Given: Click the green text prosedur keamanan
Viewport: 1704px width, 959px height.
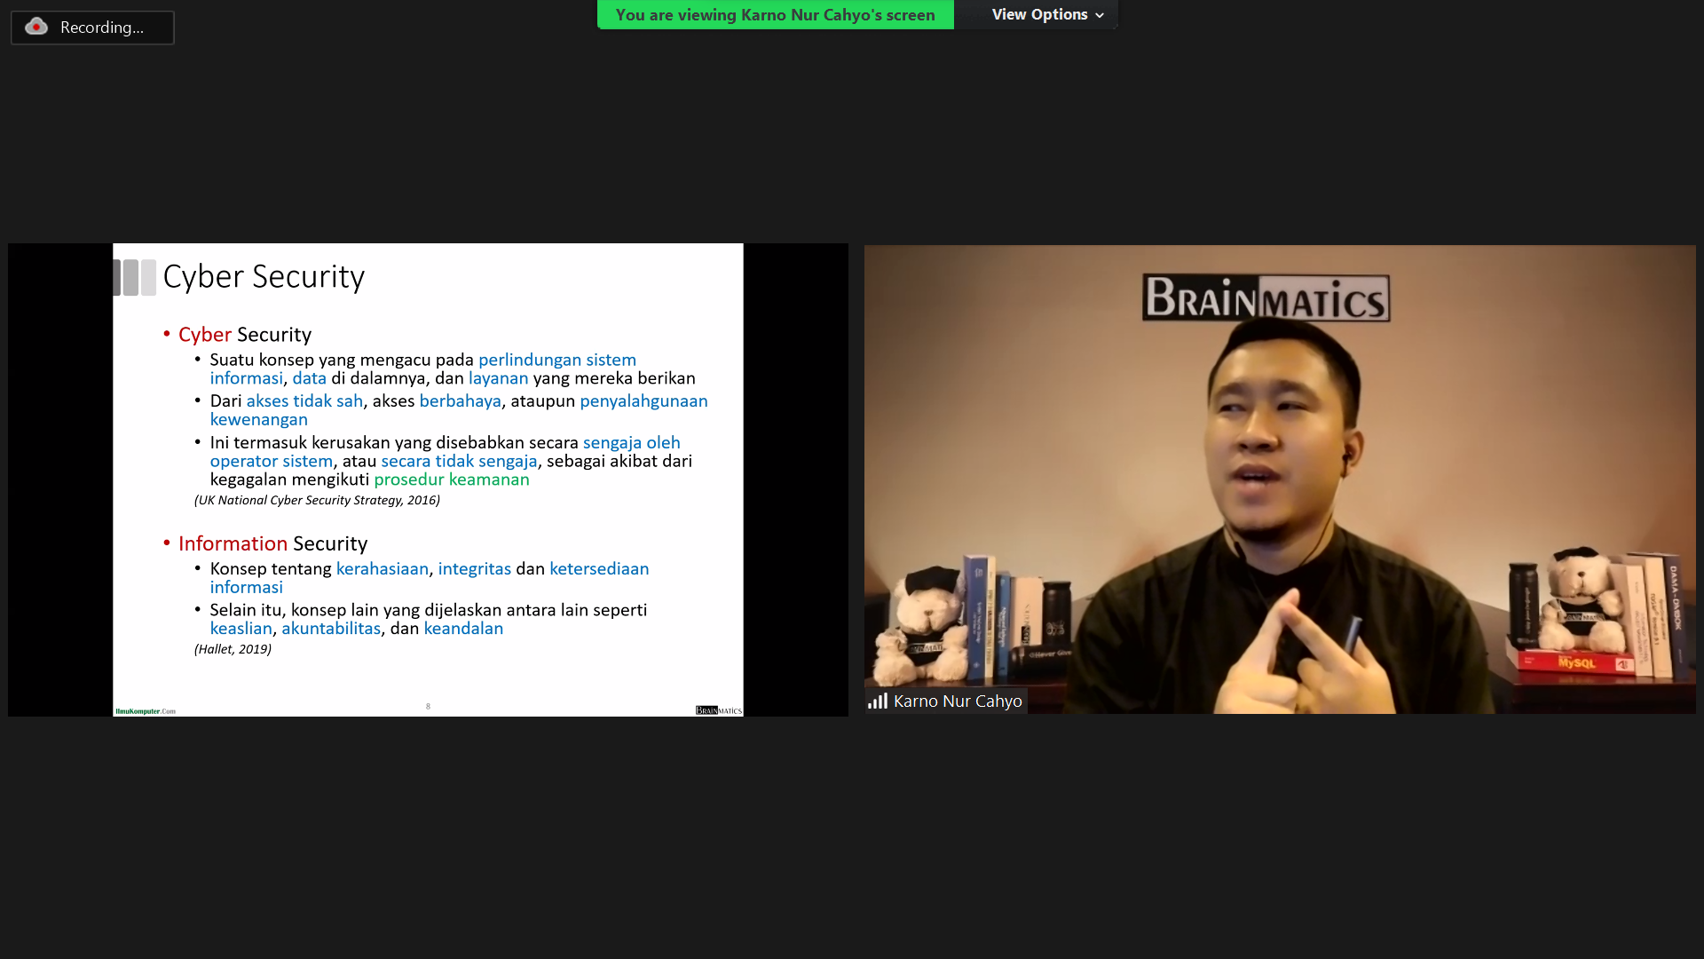Looking at the screenshot, I should (x=451, y=479).
